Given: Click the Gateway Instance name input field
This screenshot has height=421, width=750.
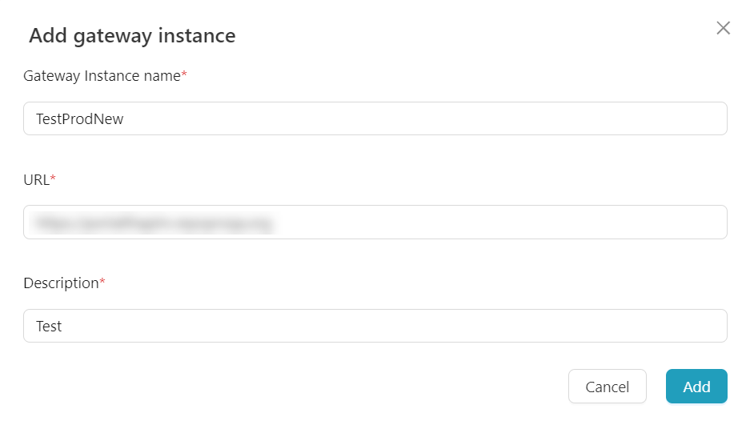Looking at the screenshot, I should (x=375, y=118).
